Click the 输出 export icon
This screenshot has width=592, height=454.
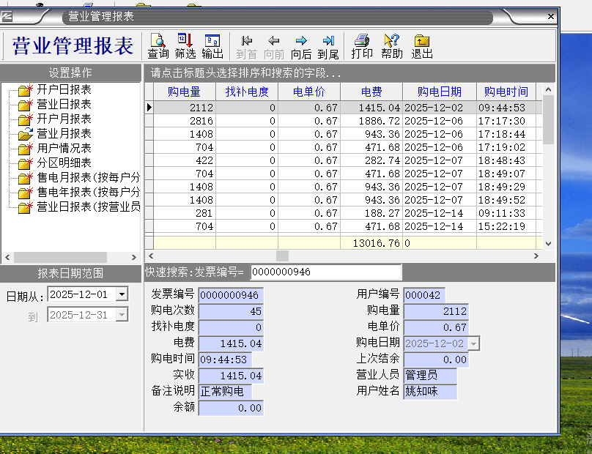212,45
